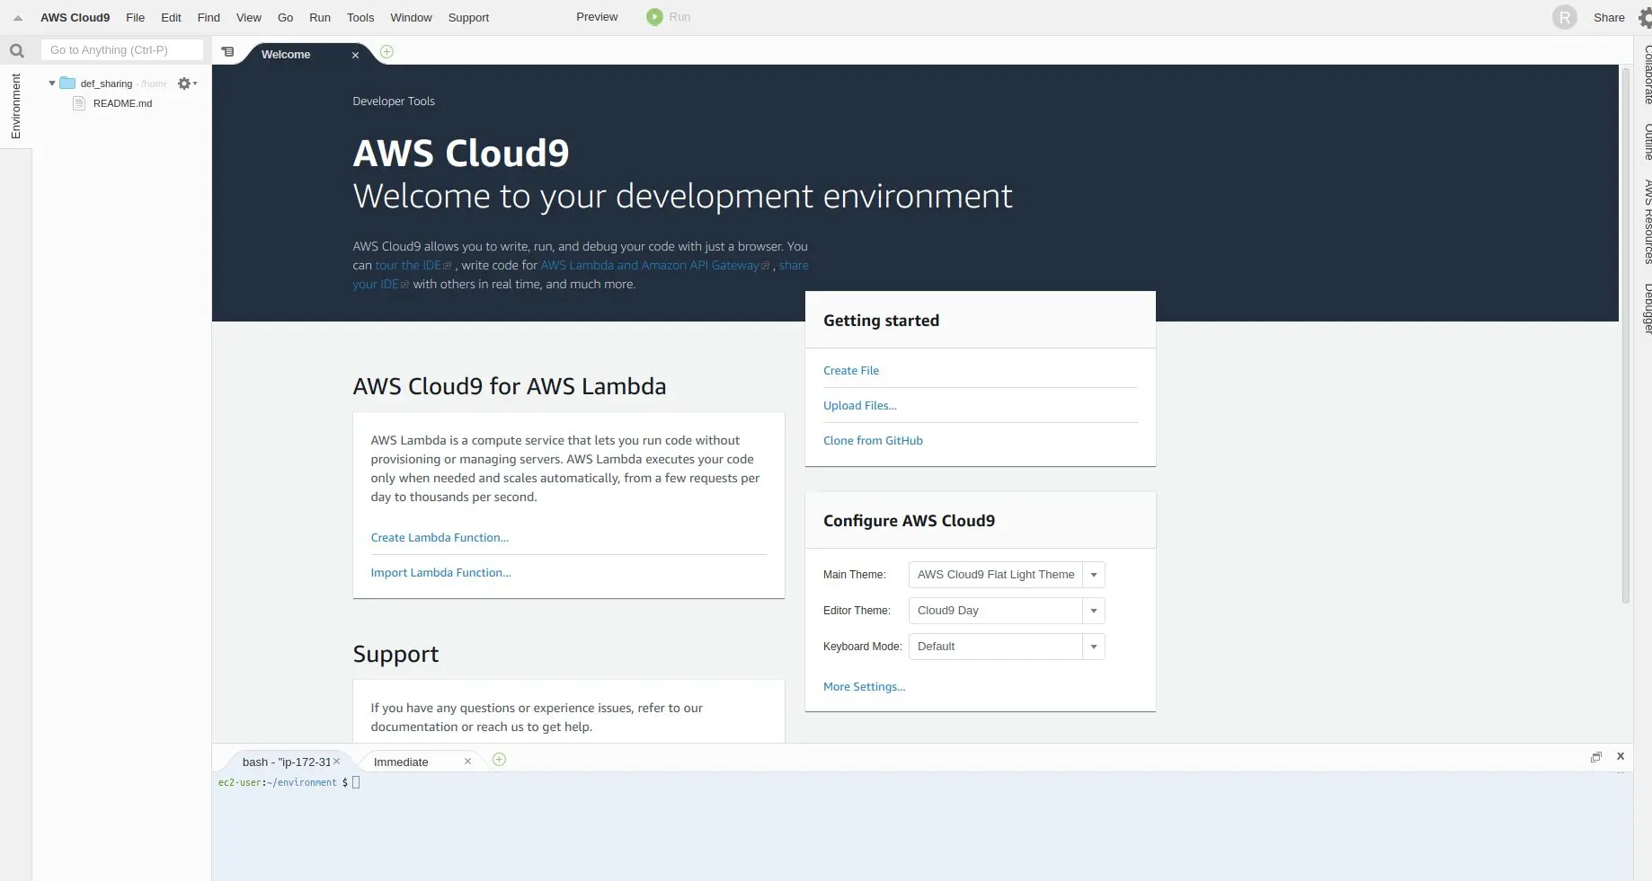1652x881 pixels.
Task: Close the Welcome tab
Action: click(x=355, y=55)
